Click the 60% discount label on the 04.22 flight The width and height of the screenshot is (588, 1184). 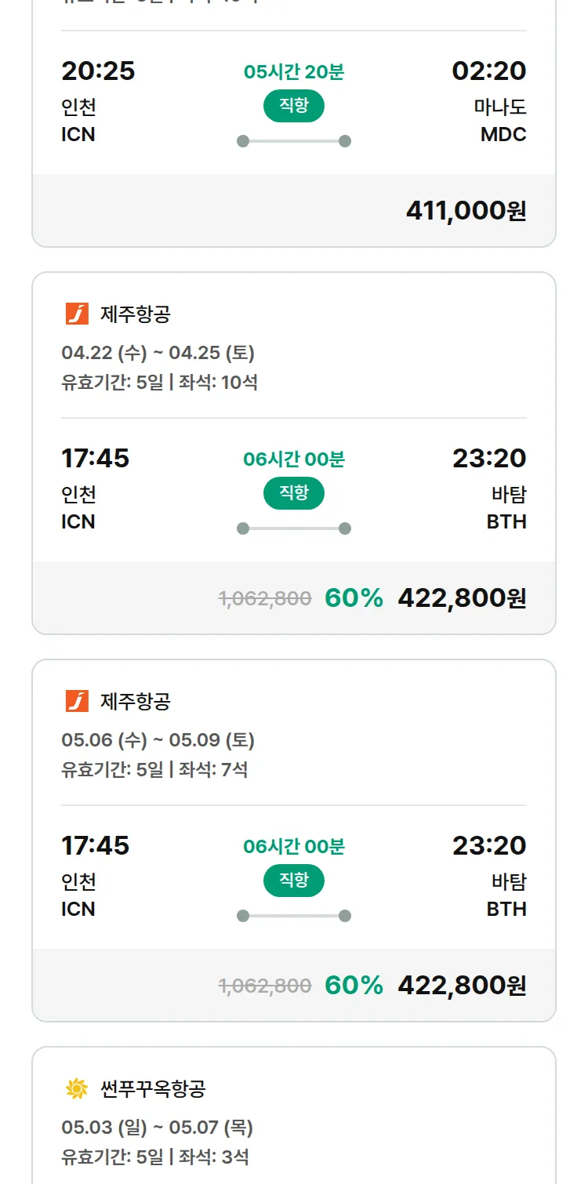354,597
